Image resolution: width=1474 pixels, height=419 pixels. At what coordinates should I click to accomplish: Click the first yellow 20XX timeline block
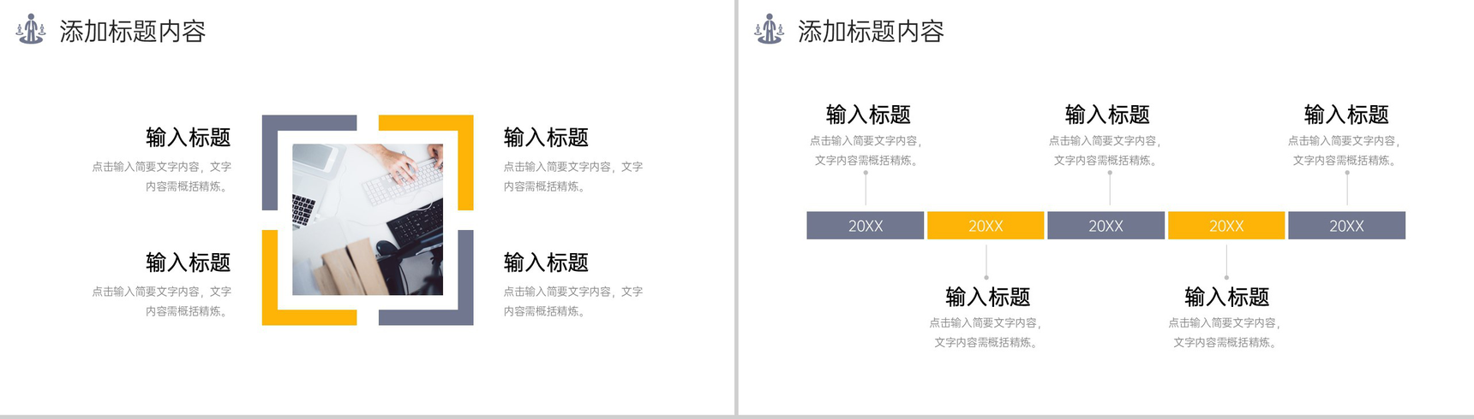pos(986,226)
